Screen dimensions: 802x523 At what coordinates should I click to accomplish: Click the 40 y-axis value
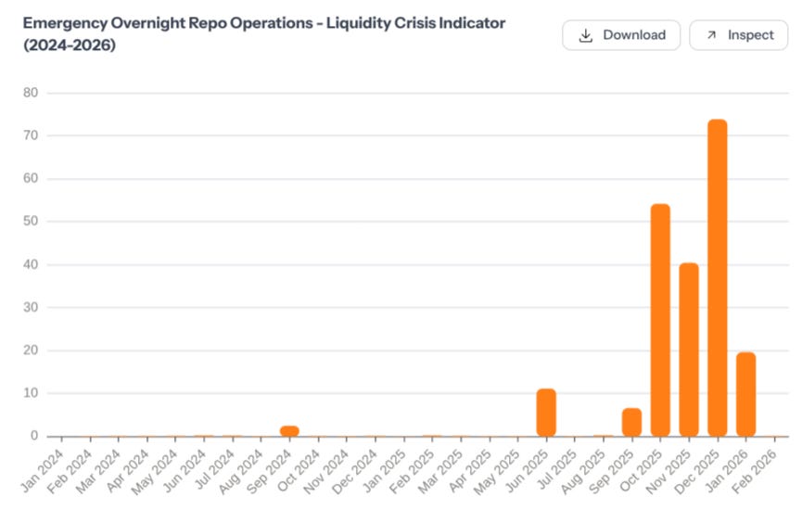(31, 264)
